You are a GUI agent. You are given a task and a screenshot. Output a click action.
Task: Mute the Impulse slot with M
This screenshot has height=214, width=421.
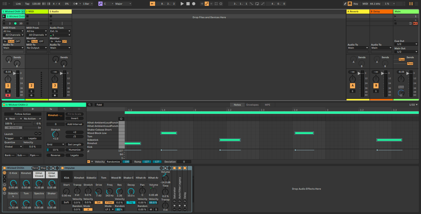coord(151,209)
